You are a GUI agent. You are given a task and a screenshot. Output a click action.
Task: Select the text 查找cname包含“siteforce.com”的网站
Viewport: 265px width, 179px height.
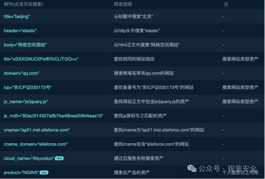151,144
